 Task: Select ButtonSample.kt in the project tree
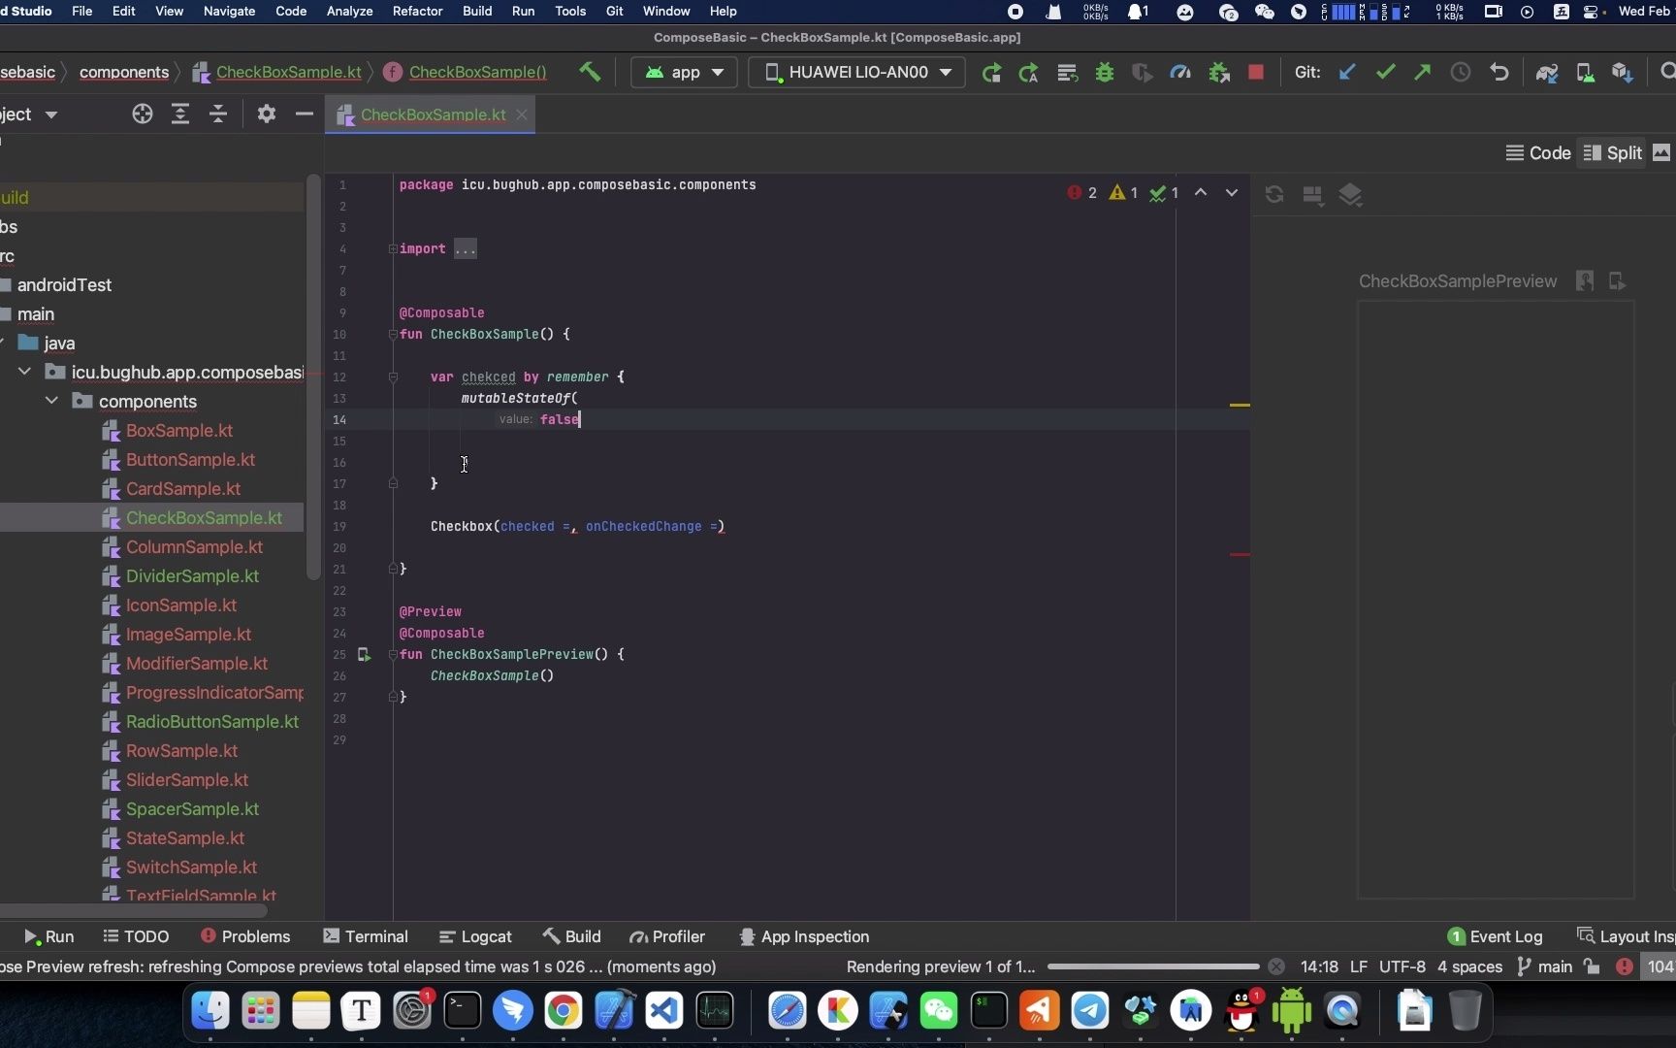pyautogui.click(x=190, y=459)
